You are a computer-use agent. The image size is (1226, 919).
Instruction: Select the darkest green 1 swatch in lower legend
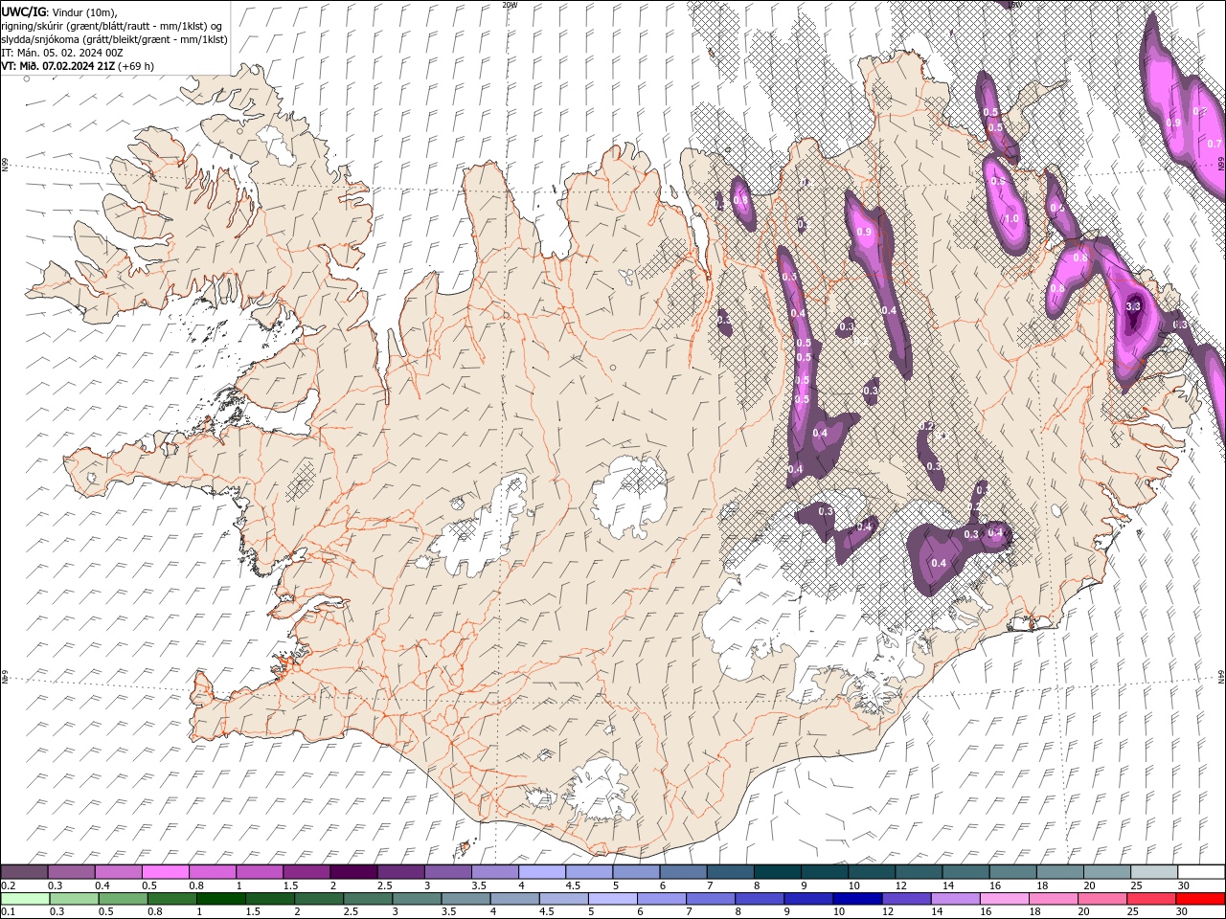221,899
